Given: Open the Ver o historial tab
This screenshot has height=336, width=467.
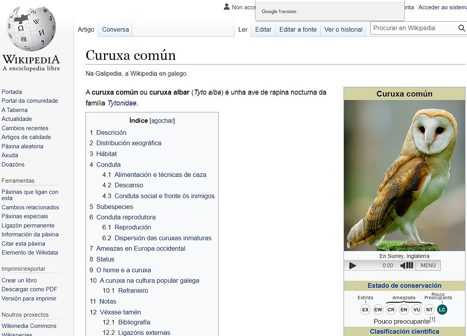Looking at the screenshot, I should point(343,29).
